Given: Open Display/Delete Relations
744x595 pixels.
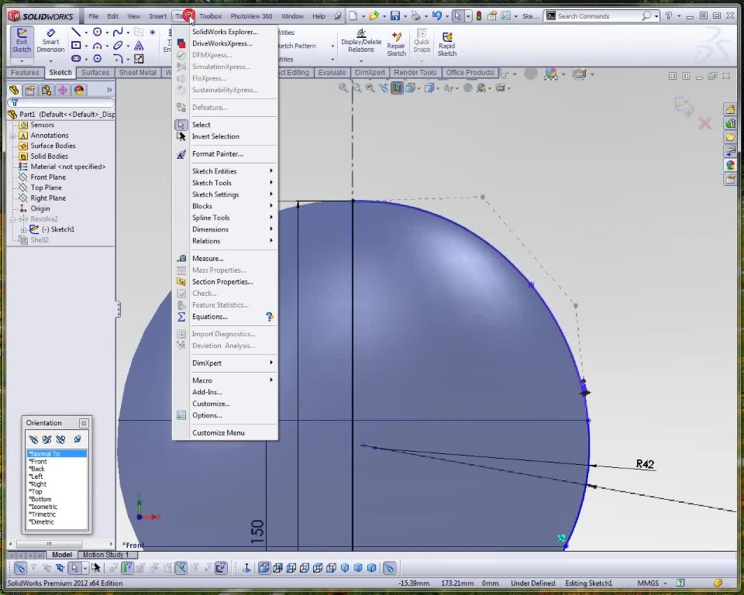Looking at the screenshot, I should click(361, 41).
